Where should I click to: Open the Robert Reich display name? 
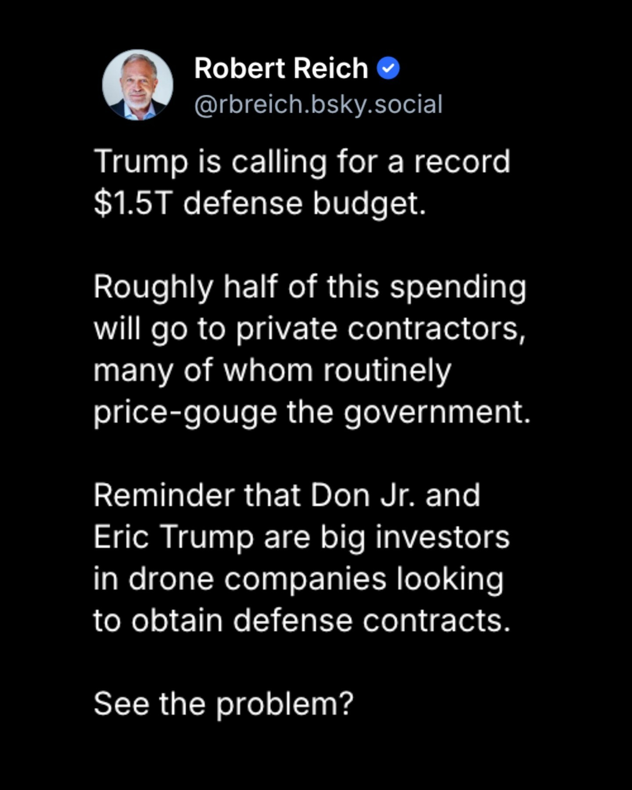pos(281,68)
